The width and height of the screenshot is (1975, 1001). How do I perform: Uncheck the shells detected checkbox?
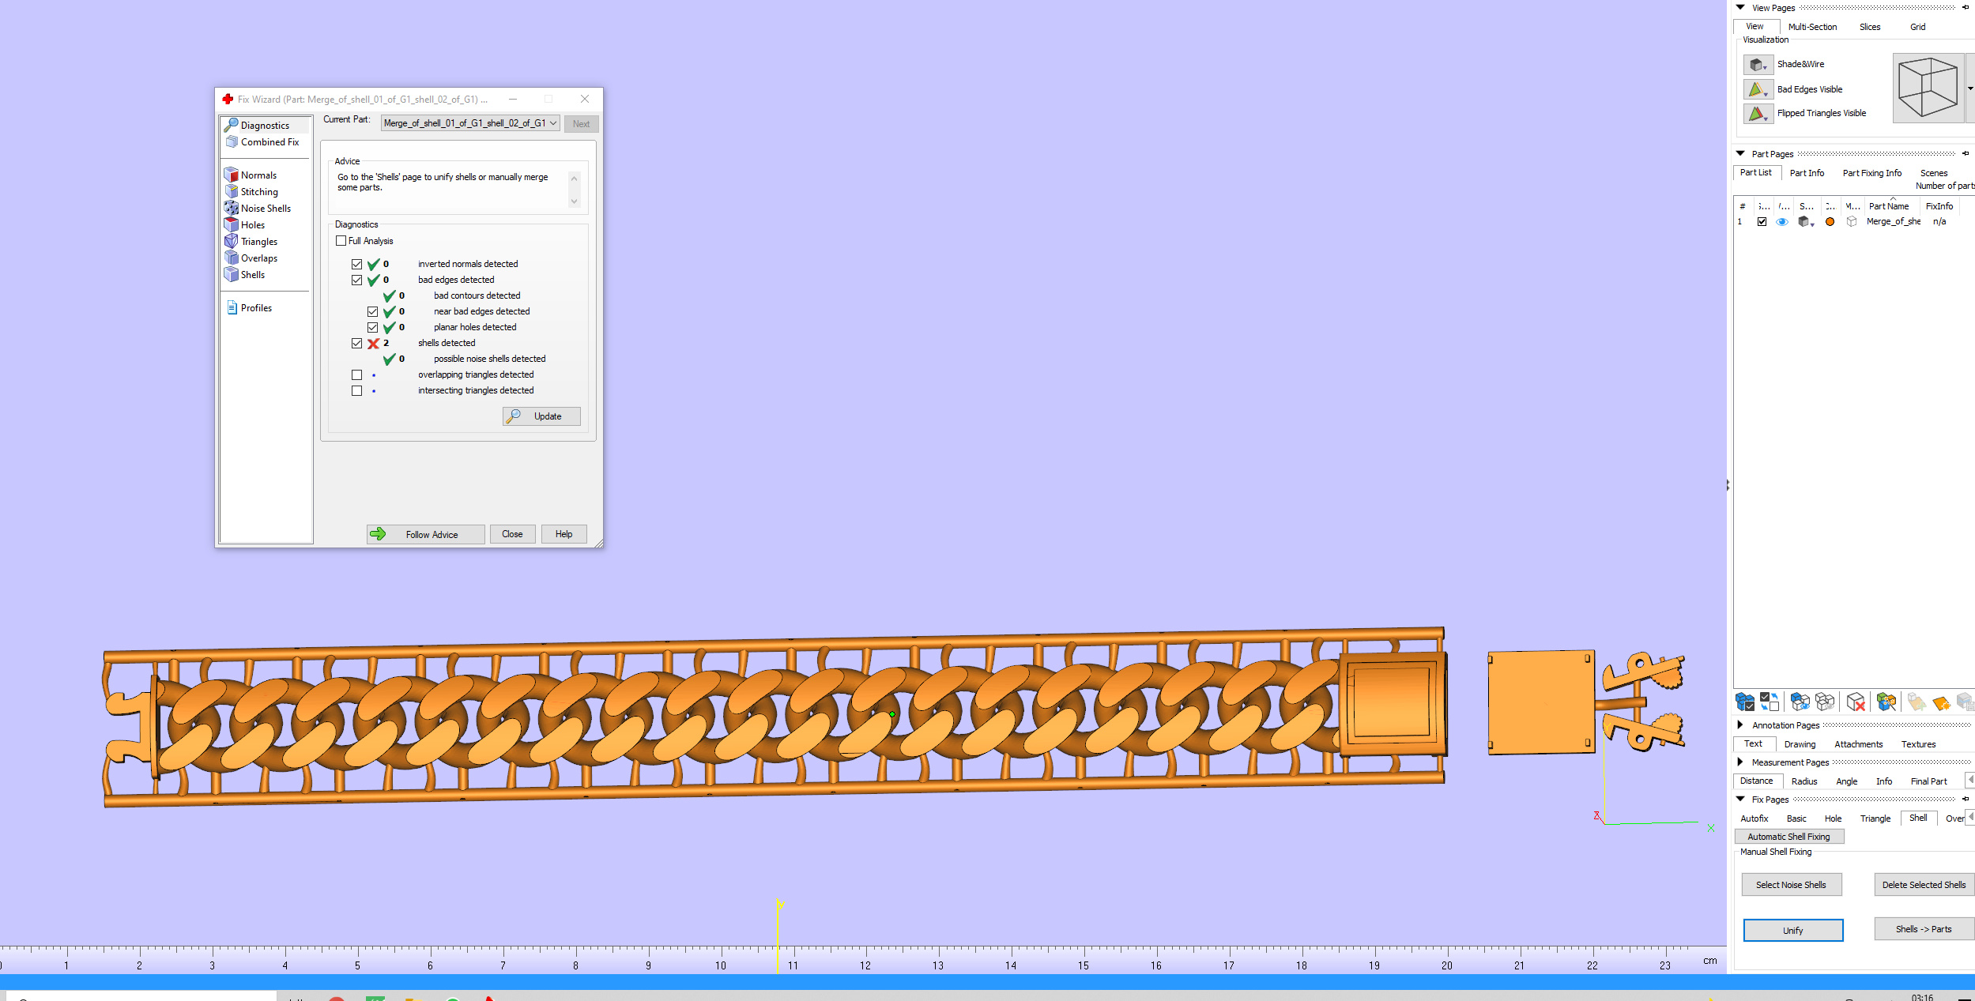pyautogui.click(x=356, y=343)
